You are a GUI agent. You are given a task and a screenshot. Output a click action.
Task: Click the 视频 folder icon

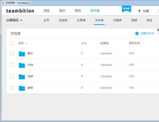point(22,77)
